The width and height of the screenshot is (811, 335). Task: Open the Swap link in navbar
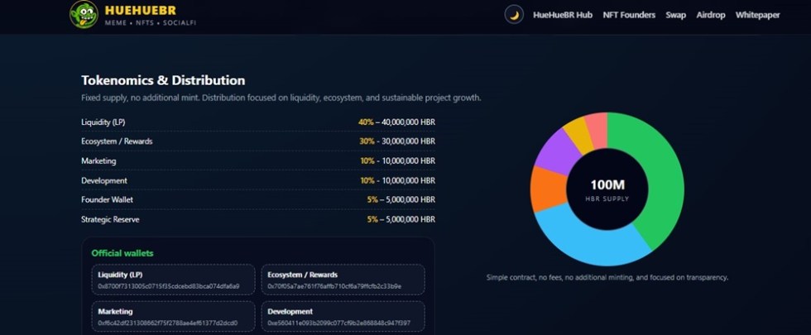click(x=675, y=15)
